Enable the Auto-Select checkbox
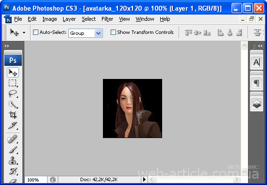Screen dimensions: 267x185 [35, 32]
